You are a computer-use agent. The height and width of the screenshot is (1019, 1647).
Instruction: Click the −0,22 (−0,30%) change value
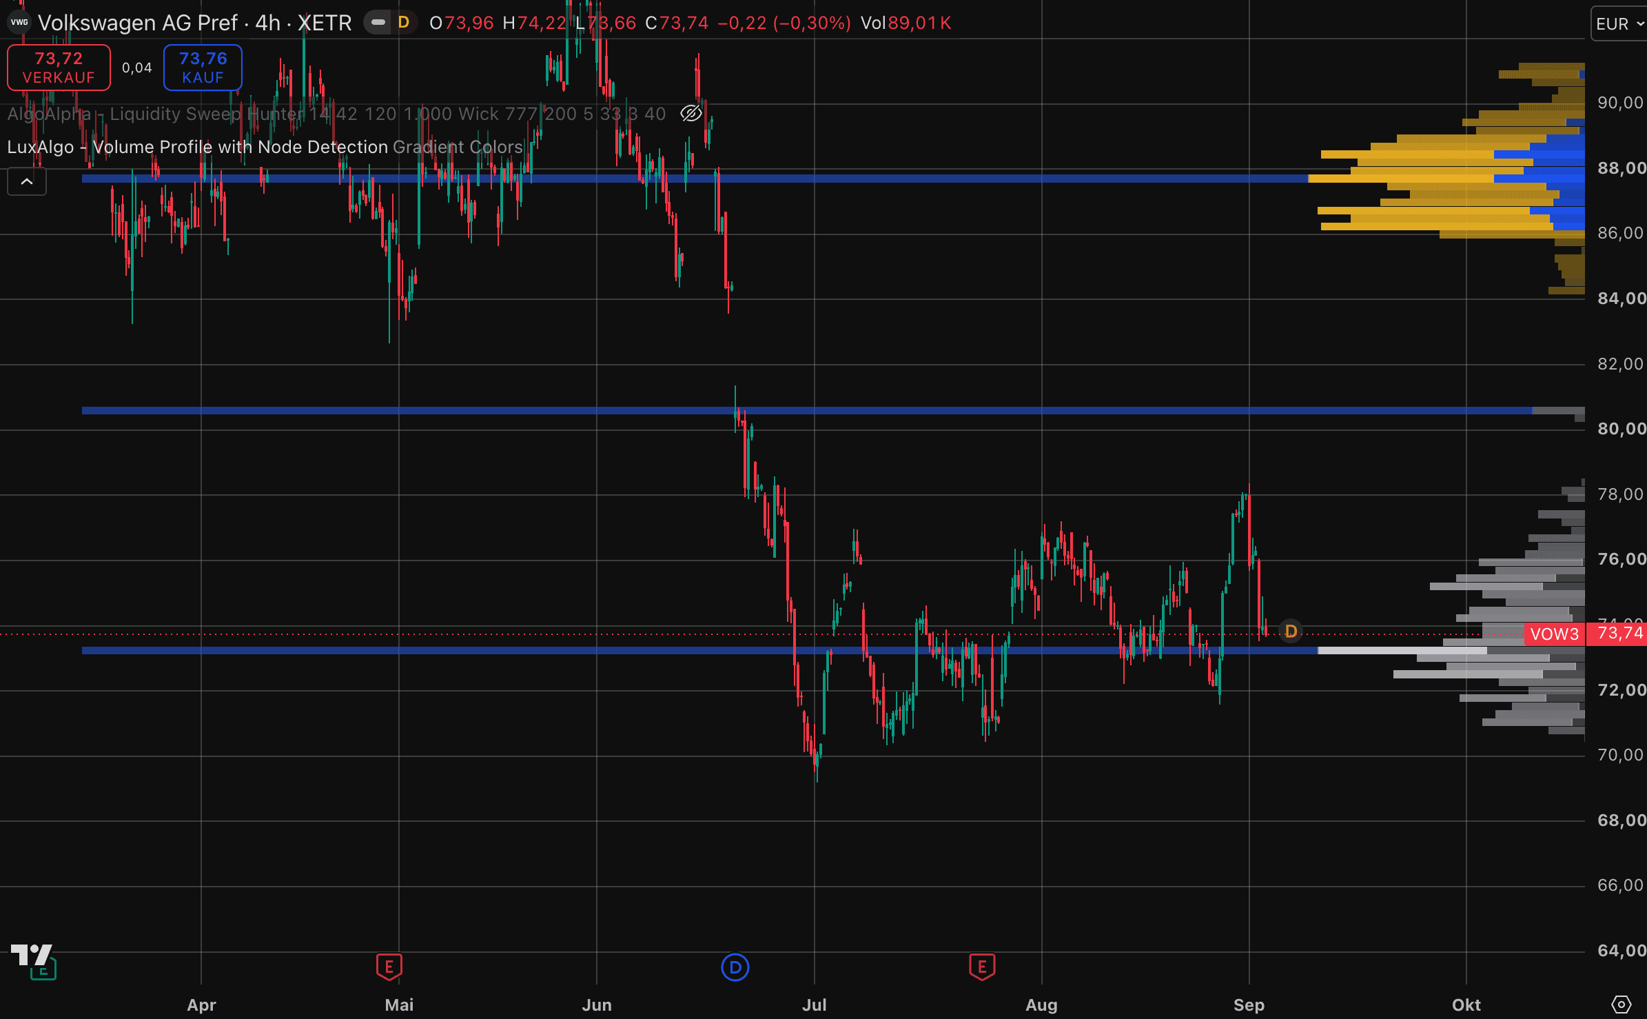pyautogui.click(x=784, y=23)
